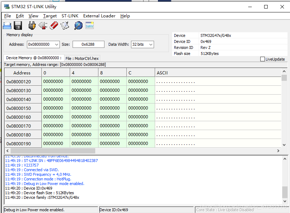The image size is (290, 213).
Task: Click column header 0
Action: pos(56,73)
